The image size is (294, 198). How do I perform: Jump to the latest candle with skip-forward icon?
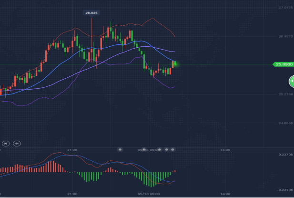tap(6, 144)
